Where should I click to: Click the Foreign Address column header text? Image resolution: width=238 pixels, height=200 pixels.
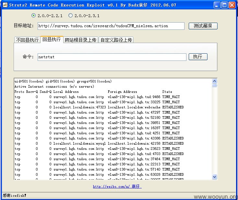click(122, 92)
